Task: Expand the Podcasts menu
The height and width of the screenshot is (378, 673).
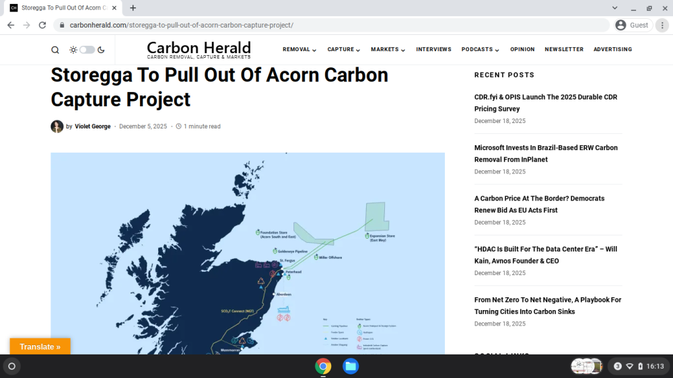Action: [481, 49]
